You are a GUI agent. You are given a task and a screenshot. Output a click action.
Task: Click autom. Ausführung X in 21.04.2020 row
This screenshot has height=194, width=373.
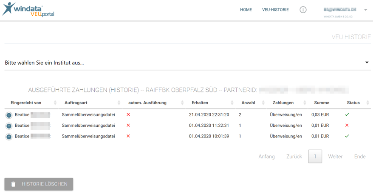(x=128, y=114)
